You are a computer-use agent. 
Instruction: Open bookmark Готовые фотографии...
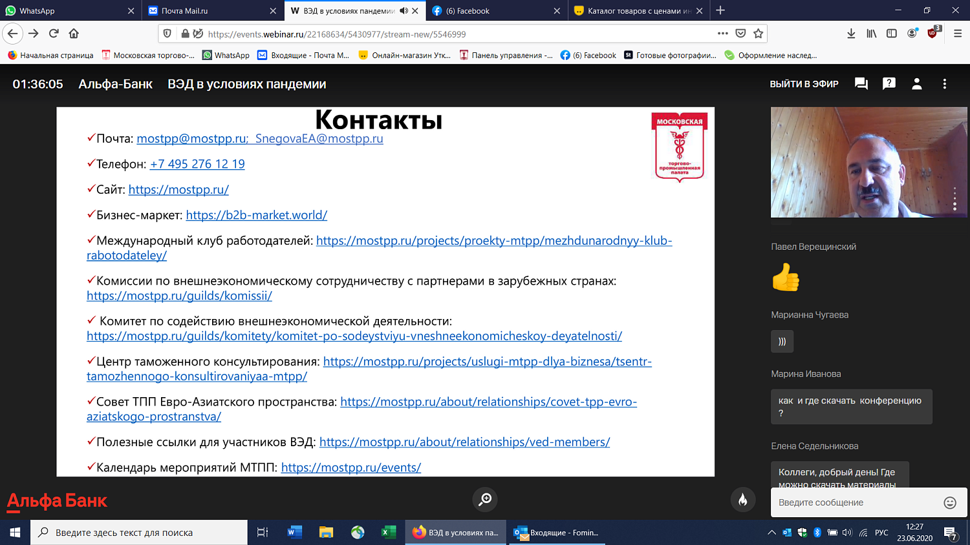[670, 56]
